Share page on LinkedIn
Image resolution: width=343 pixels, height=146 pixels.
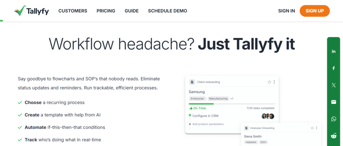click(334, 51)
